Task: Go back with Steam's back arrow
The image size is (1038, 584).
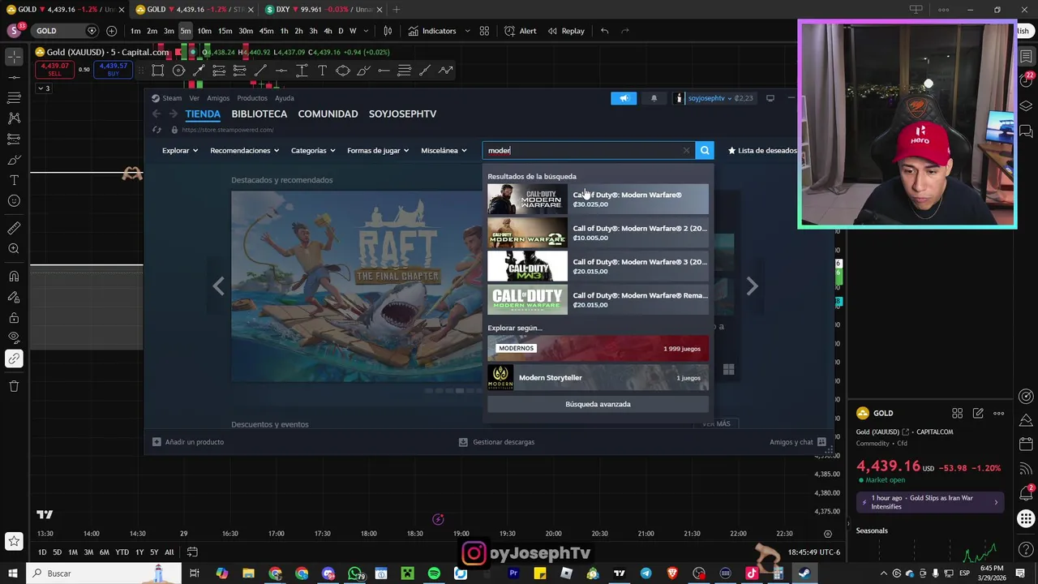Action: (157, 114)
